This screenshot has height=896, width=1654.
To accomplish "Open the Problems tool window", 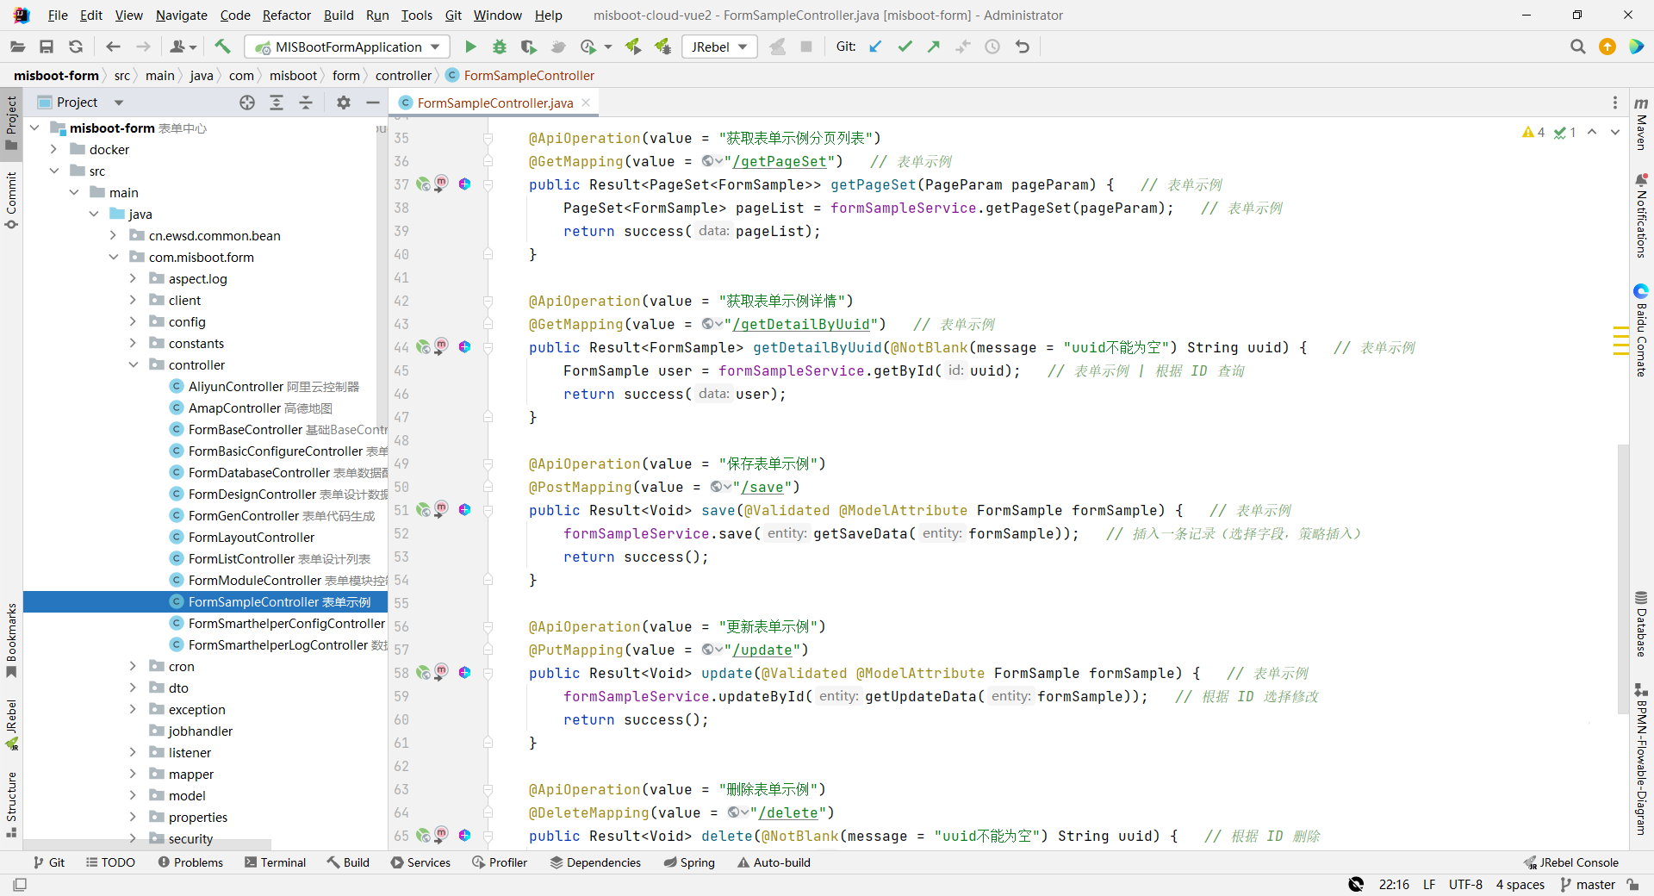I will click(190, 862).
